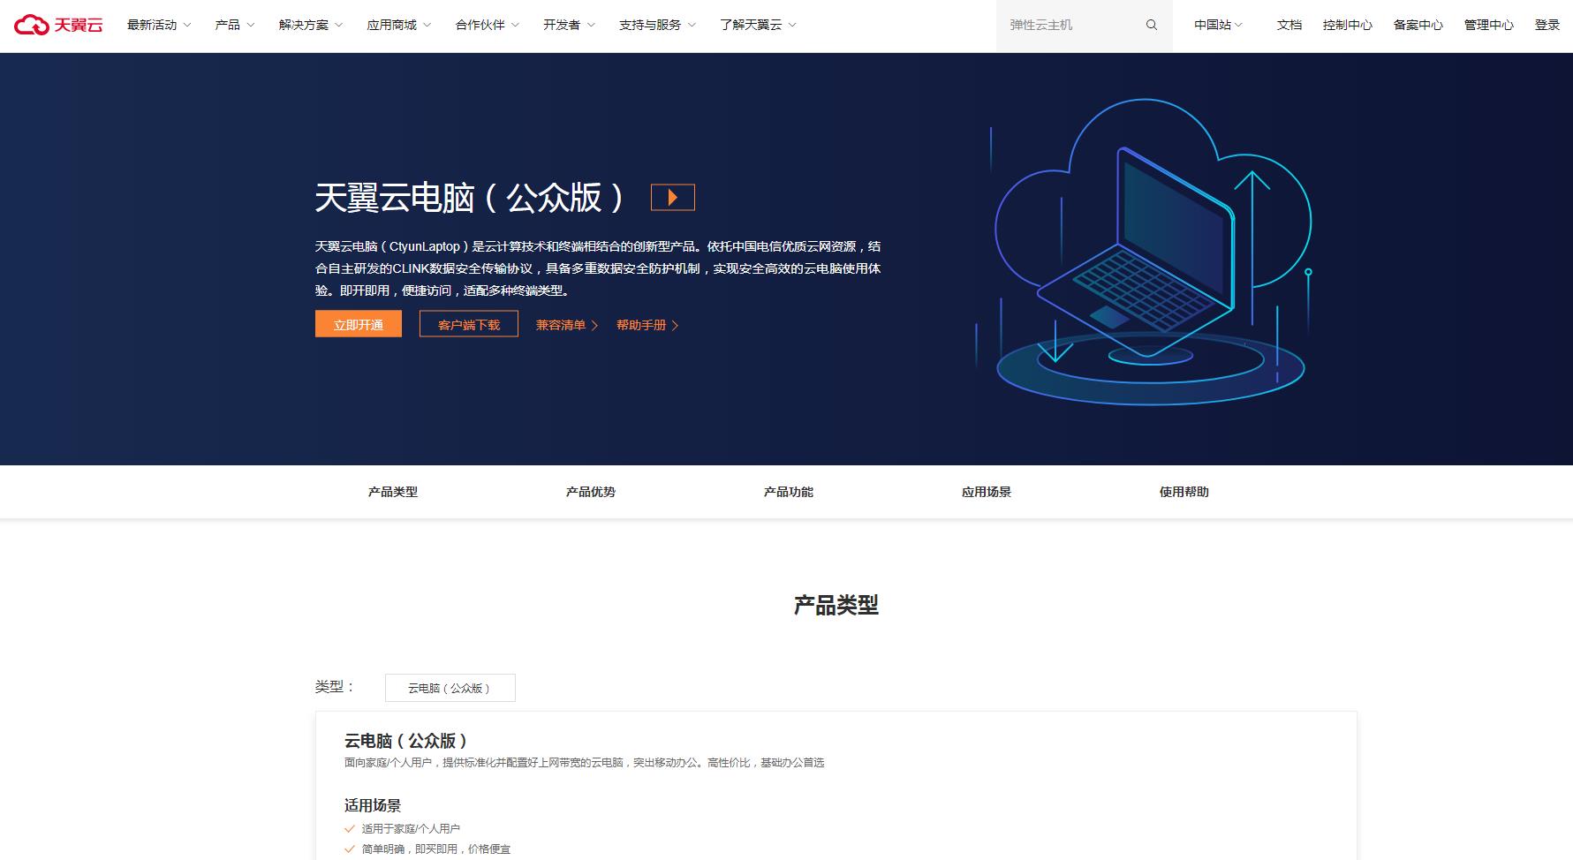Viewport: 1573px width, 860px height.
Task: Click the 登录 link
Action: [x=1547, y=25]
